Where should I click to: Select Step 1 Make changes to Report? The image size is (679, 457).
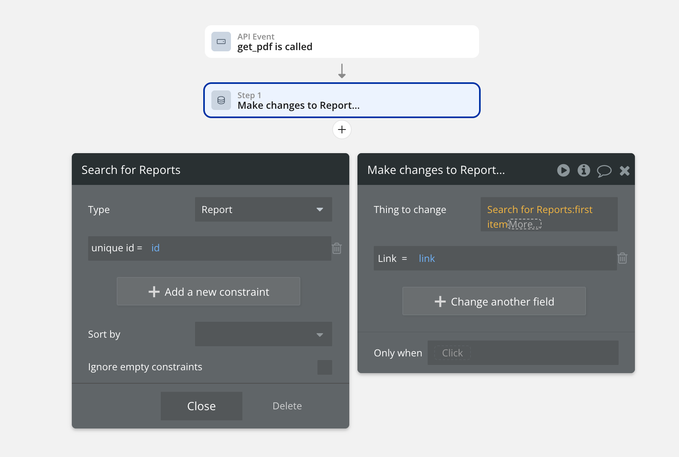[342, 101]
